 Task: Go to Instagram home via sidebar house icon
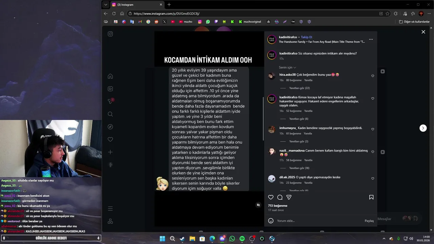tap(110, 76)
